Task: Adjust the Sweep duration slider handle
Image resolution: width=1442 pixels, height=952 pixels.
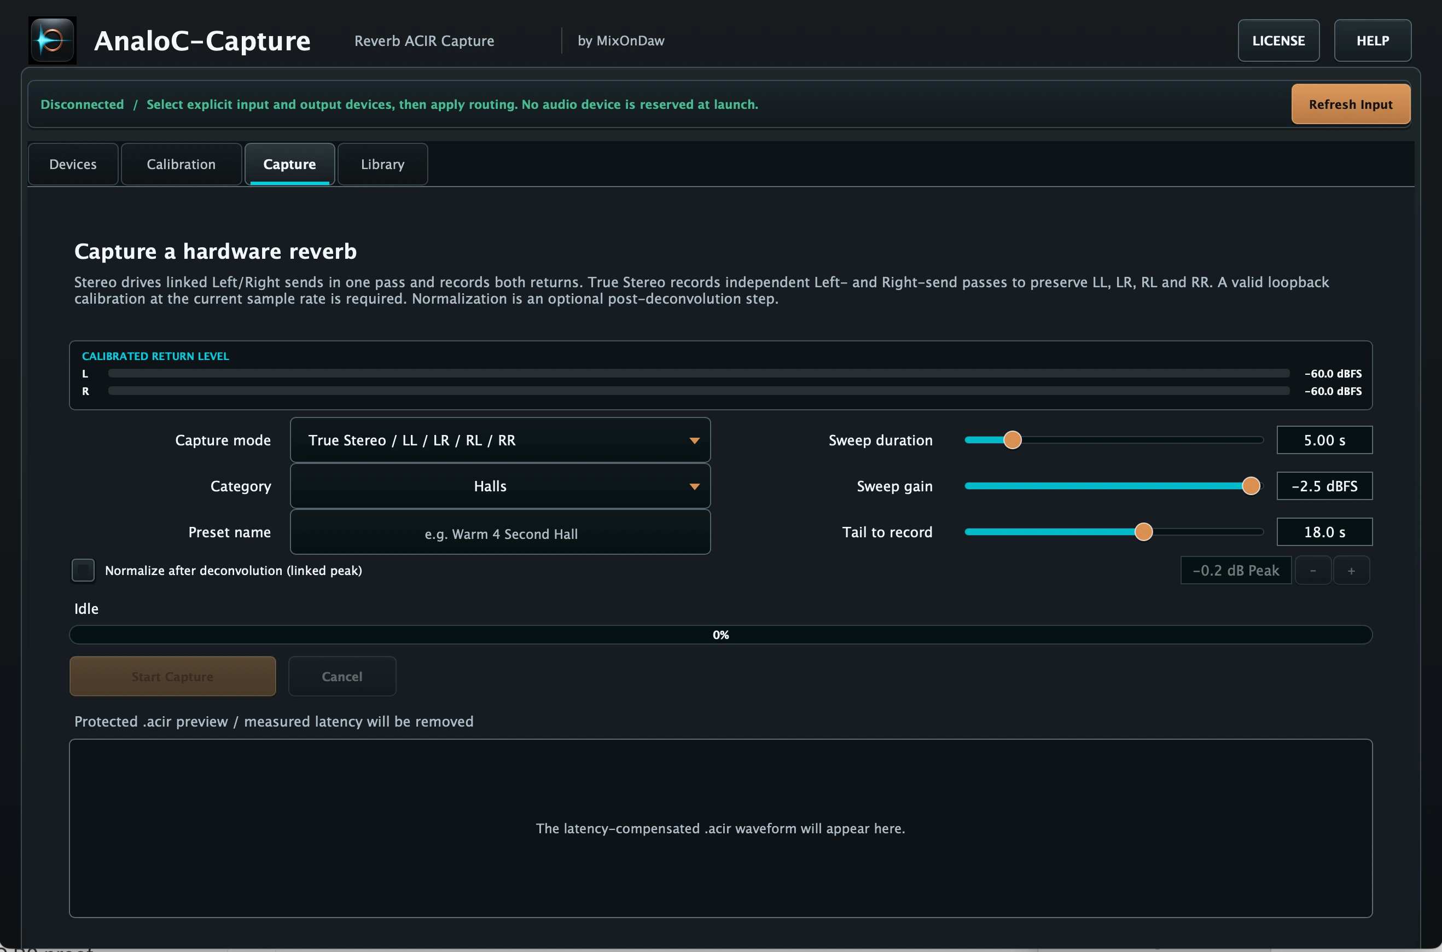Action: [x=1013, y=439]
